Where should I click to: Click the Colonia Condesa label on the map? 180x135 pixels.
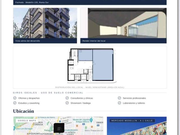tap(38, 123)
